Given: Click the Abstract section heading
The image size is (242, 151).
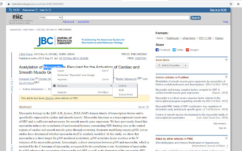Looking at the screenshot, I should 25,107.
